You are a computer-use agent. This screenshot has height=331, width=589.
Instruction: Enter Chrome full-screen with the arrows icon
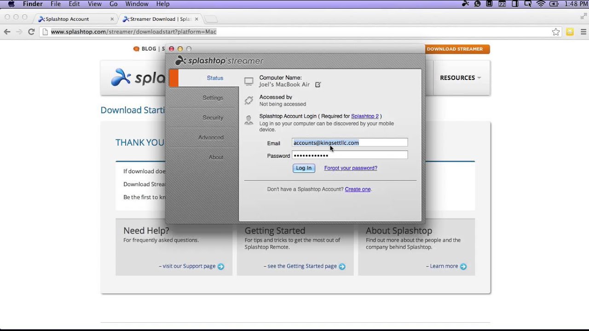584,17
